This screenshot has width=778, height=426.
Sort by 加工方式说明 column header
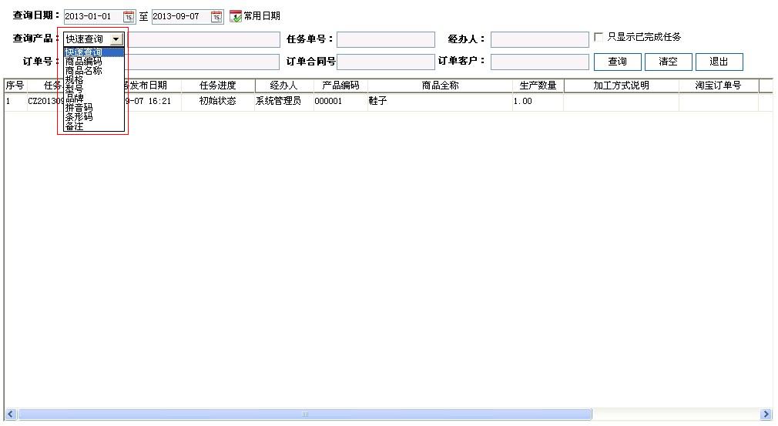pyautogui.click(x=621, y=86)
